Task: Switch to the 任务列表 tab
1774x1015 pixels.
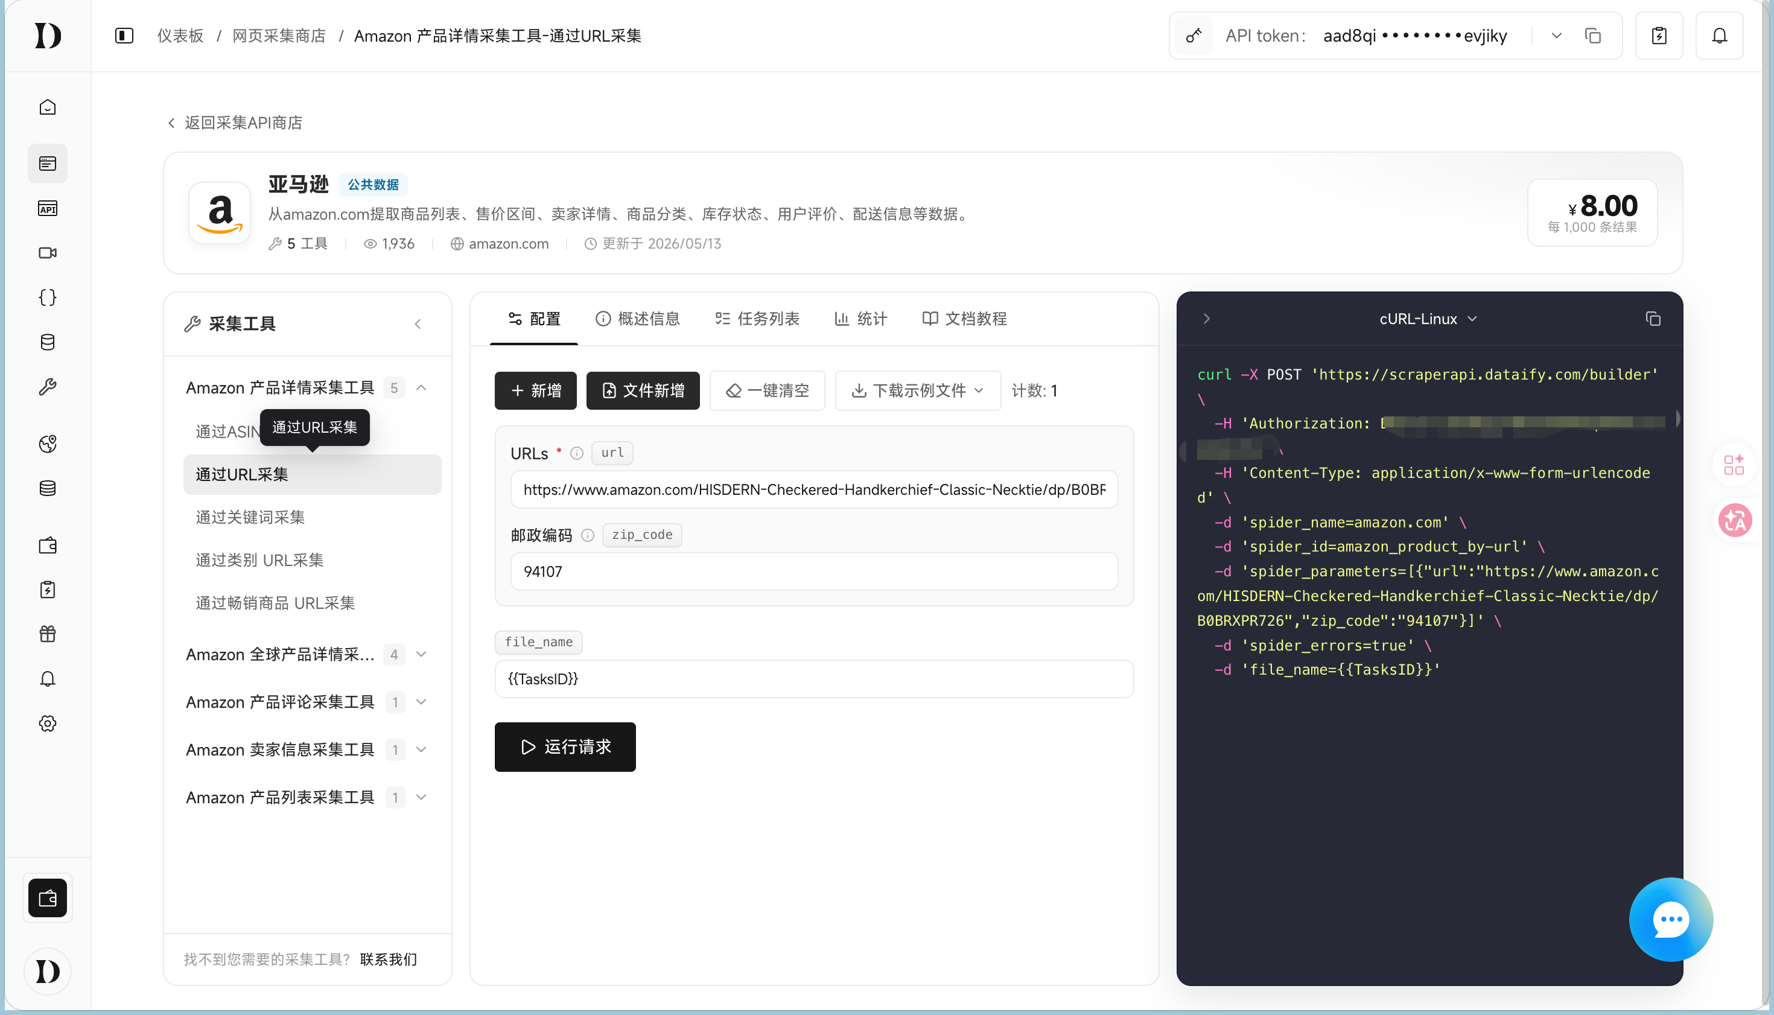Action: pos(757,319)
